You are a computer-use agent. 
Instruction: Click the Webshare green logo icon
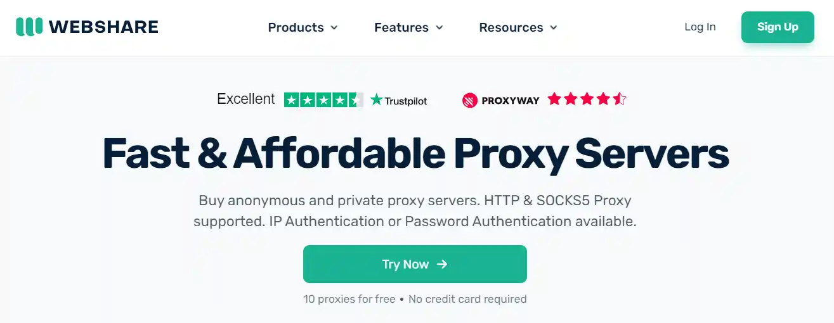pyautogui.click(x=29, y=27)
